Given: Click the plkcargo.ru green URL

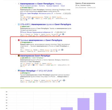Looking at the screenshot, I should click(26, 73).
